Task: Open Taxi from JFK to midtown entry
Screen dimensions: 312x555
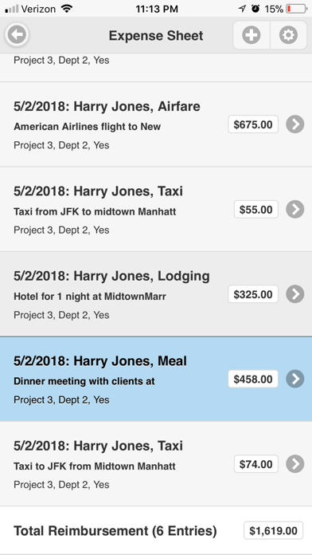Action: pyautogui.click(x=156, y=209)
